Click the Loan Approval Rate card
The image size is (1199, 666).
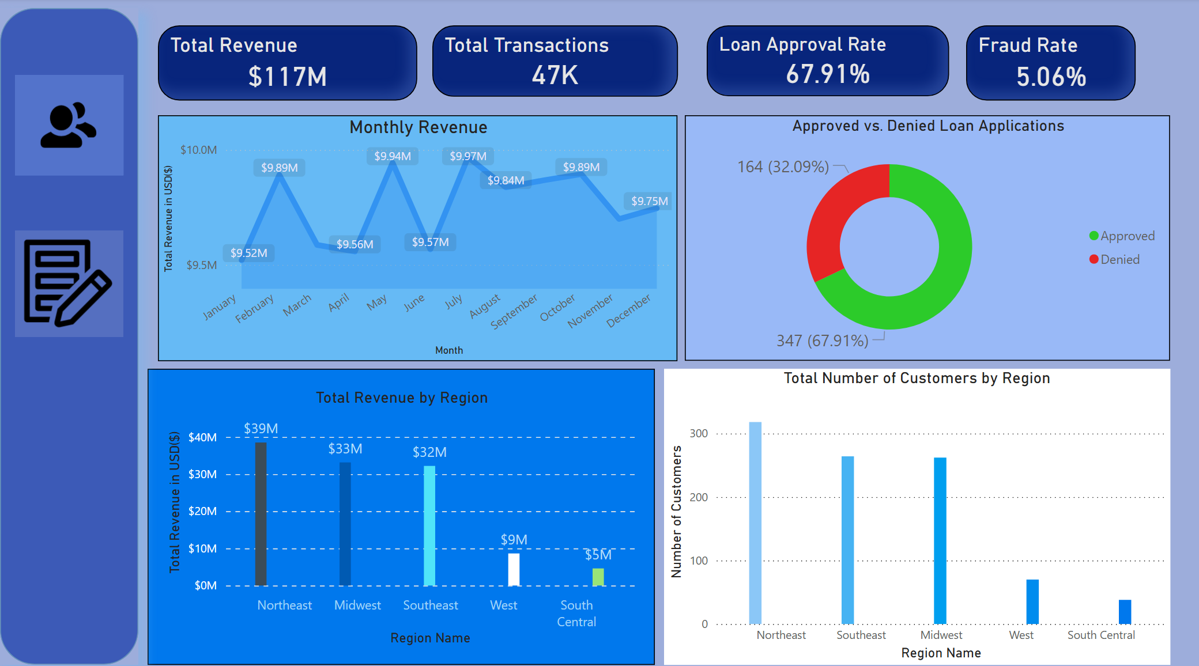827,60
